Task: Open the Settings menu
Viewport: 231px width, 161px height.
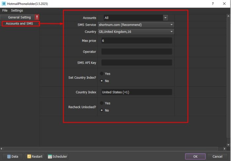Action: tap(17, 11)
